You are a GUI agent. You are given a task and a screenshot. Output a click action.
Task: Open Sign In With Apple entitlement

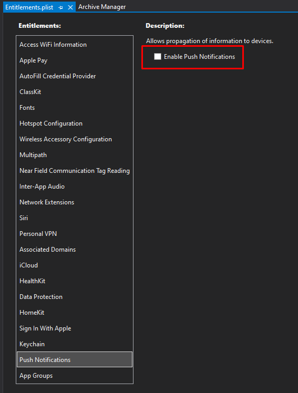pos(75,328)
